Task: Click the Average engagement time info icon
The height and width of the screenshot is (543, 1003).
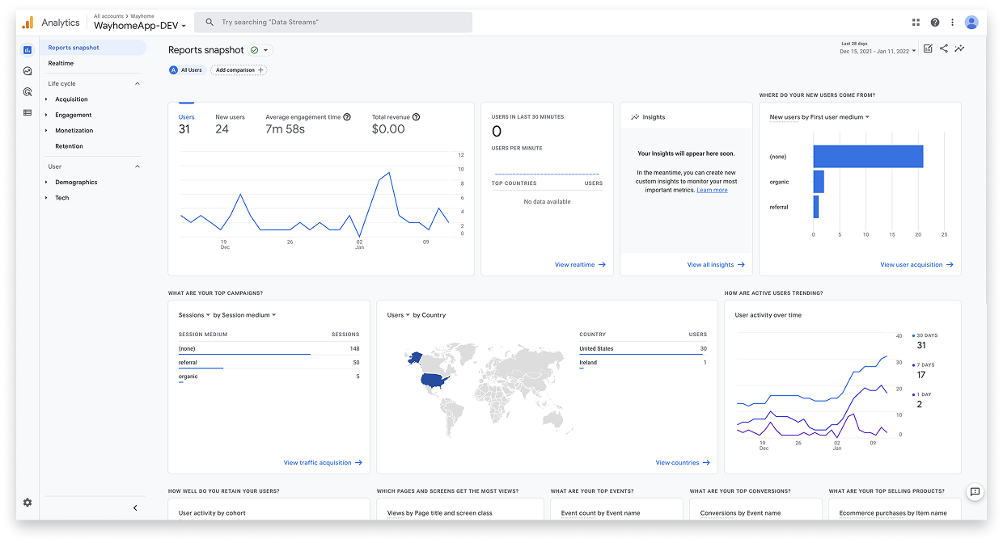Action: [x=347, y=117]
